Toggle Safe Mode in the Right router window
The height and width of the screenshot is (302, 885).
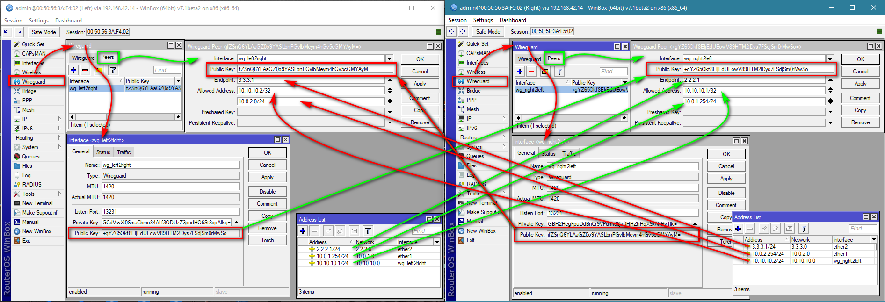pyautogui.click(x=488, y=31)
